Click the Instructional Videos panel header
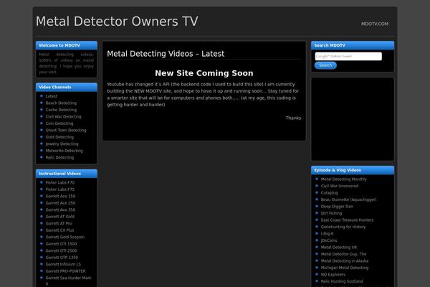Screen dimensions: 430x287 tap(67, 174)
